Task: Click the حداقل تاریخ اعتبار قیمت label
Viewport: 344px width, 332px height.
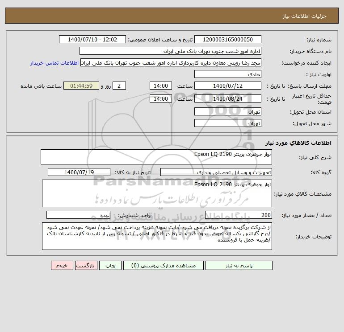Action: 311,99
